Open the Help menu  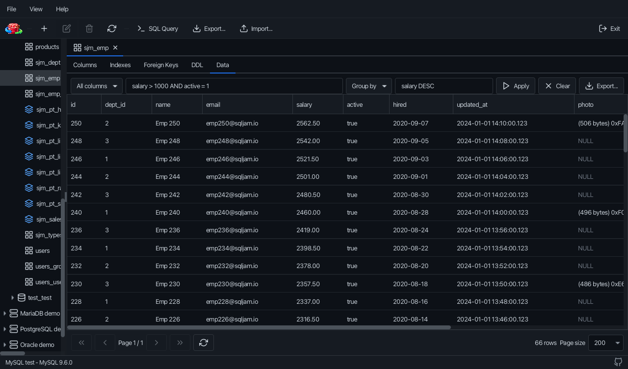62,9
